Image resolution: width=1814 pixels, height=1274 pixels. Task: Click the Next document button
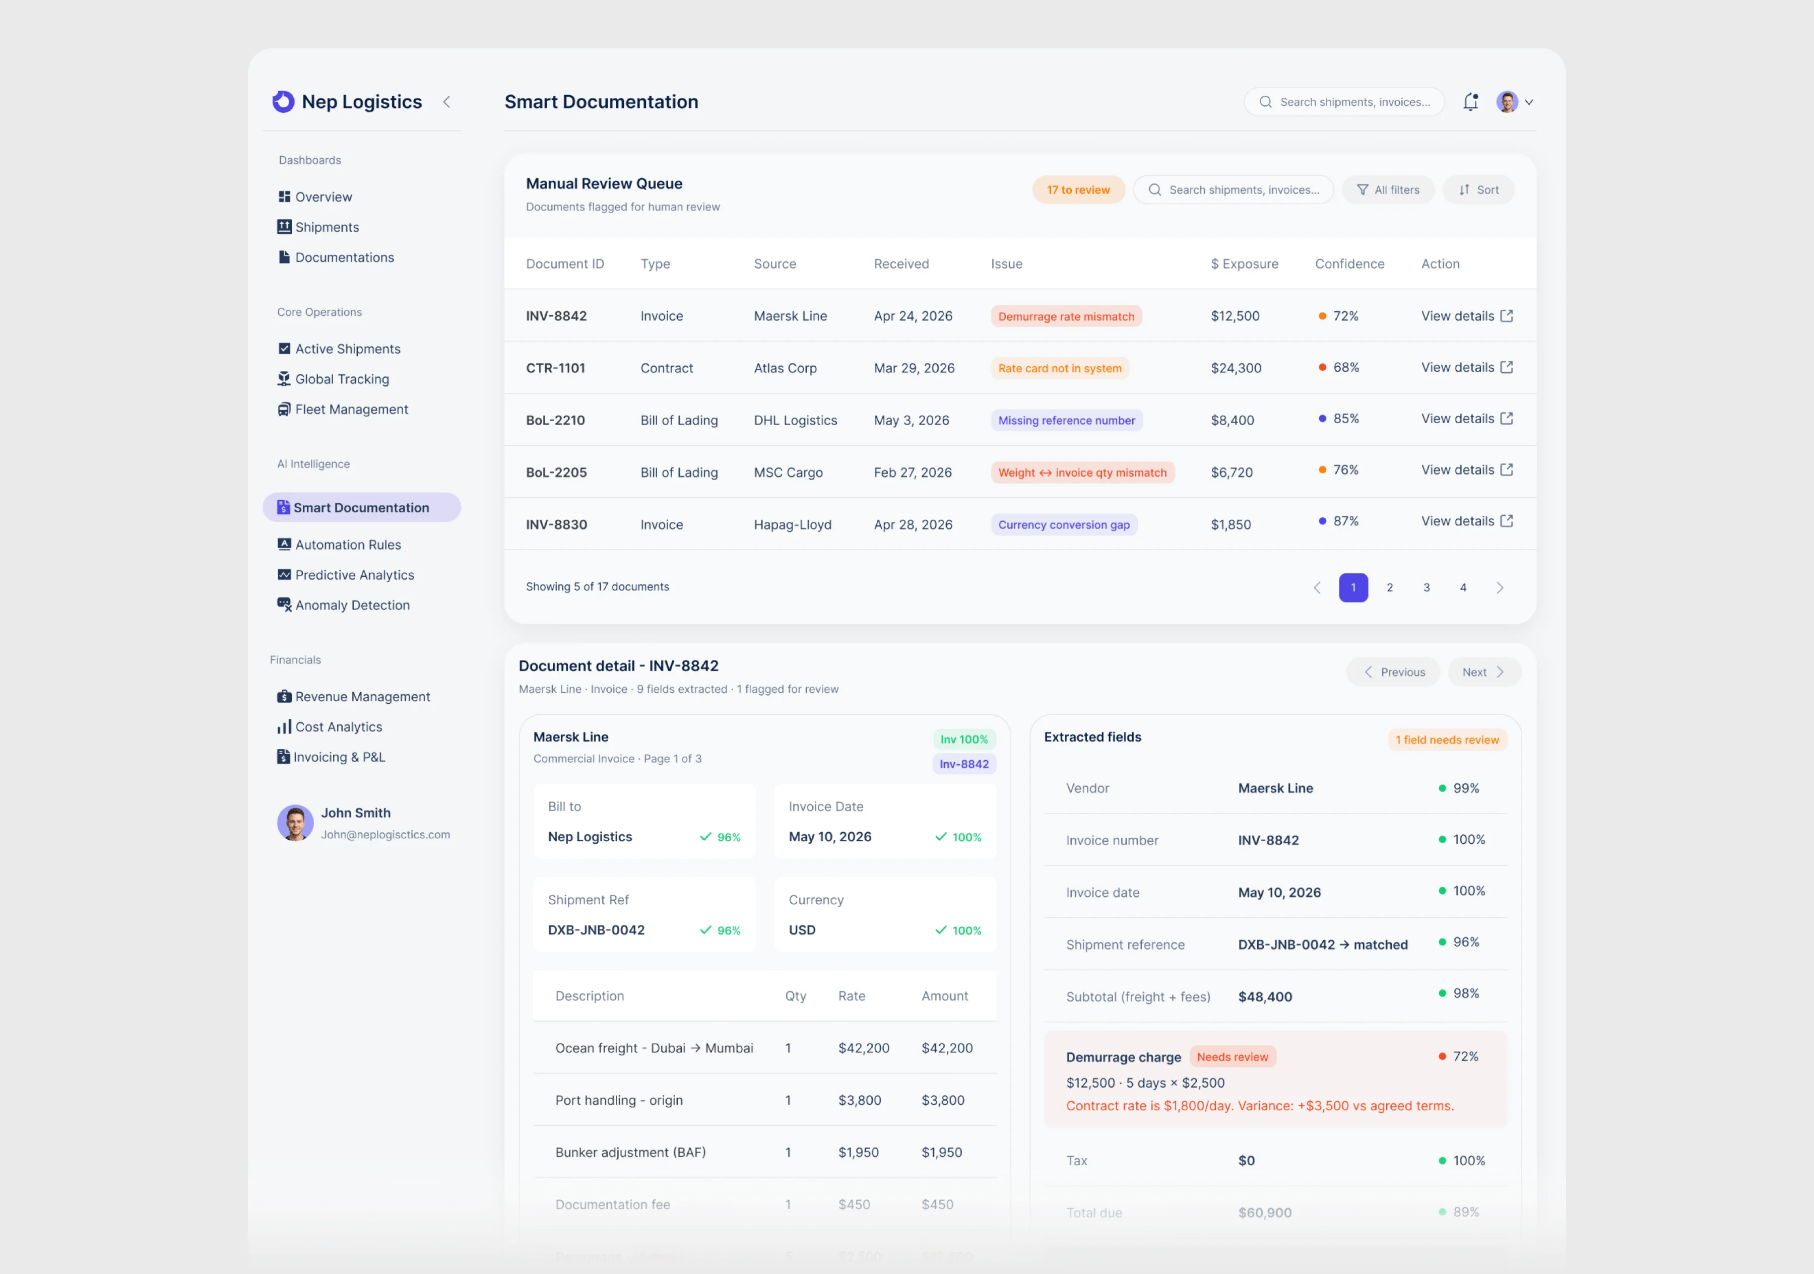pos(1483,672)
